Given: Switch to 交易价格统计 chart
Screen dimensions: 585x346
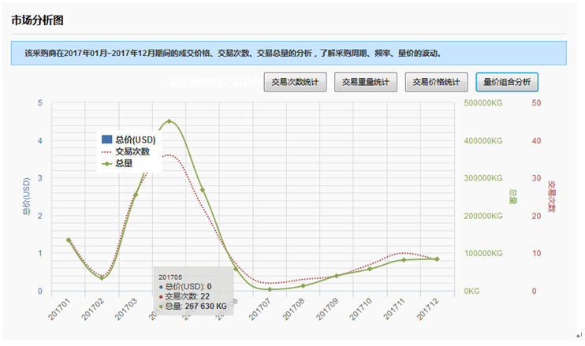Looking at the screenshot, I should 436,82.
